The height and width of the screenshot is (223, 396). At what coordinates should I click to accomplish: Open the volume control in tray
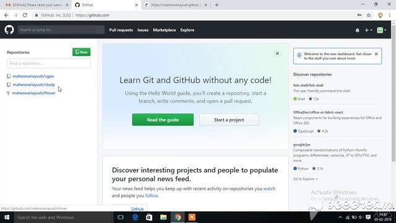(361, 217)
